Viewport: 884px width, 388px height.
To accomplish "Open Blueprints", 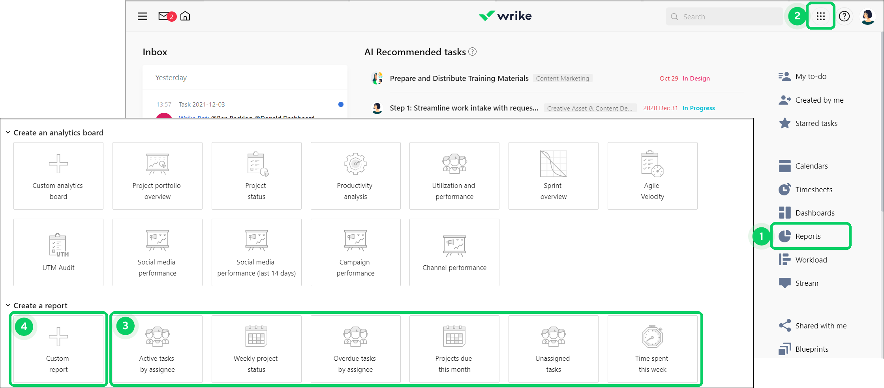I will click(x=803, y=349).
